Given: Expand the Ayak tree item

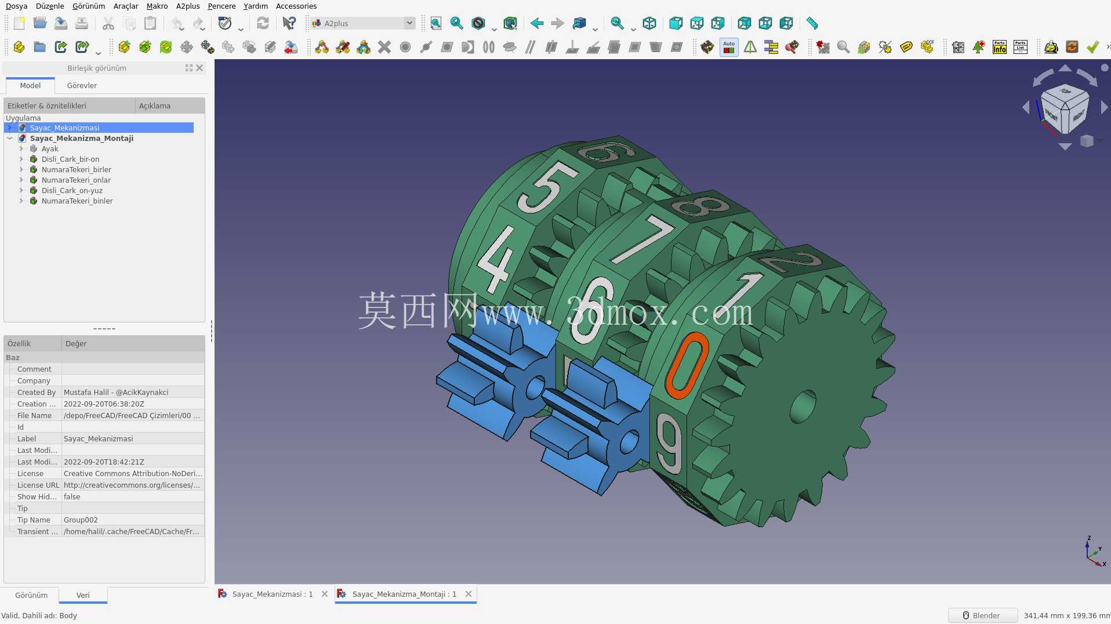Looking at the screenshot, I should (21, 148).
